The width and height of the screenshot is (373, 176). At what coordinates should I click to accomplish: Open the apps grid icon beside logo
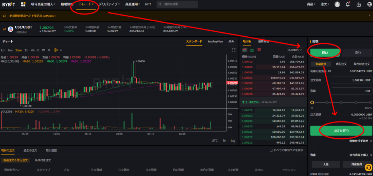pyautogui.click(x=23, y=4)
